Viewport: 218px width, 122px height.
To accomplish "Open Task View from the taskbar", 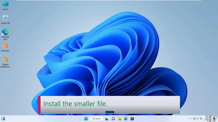I will pyautogui.click(x=107, y=119).
